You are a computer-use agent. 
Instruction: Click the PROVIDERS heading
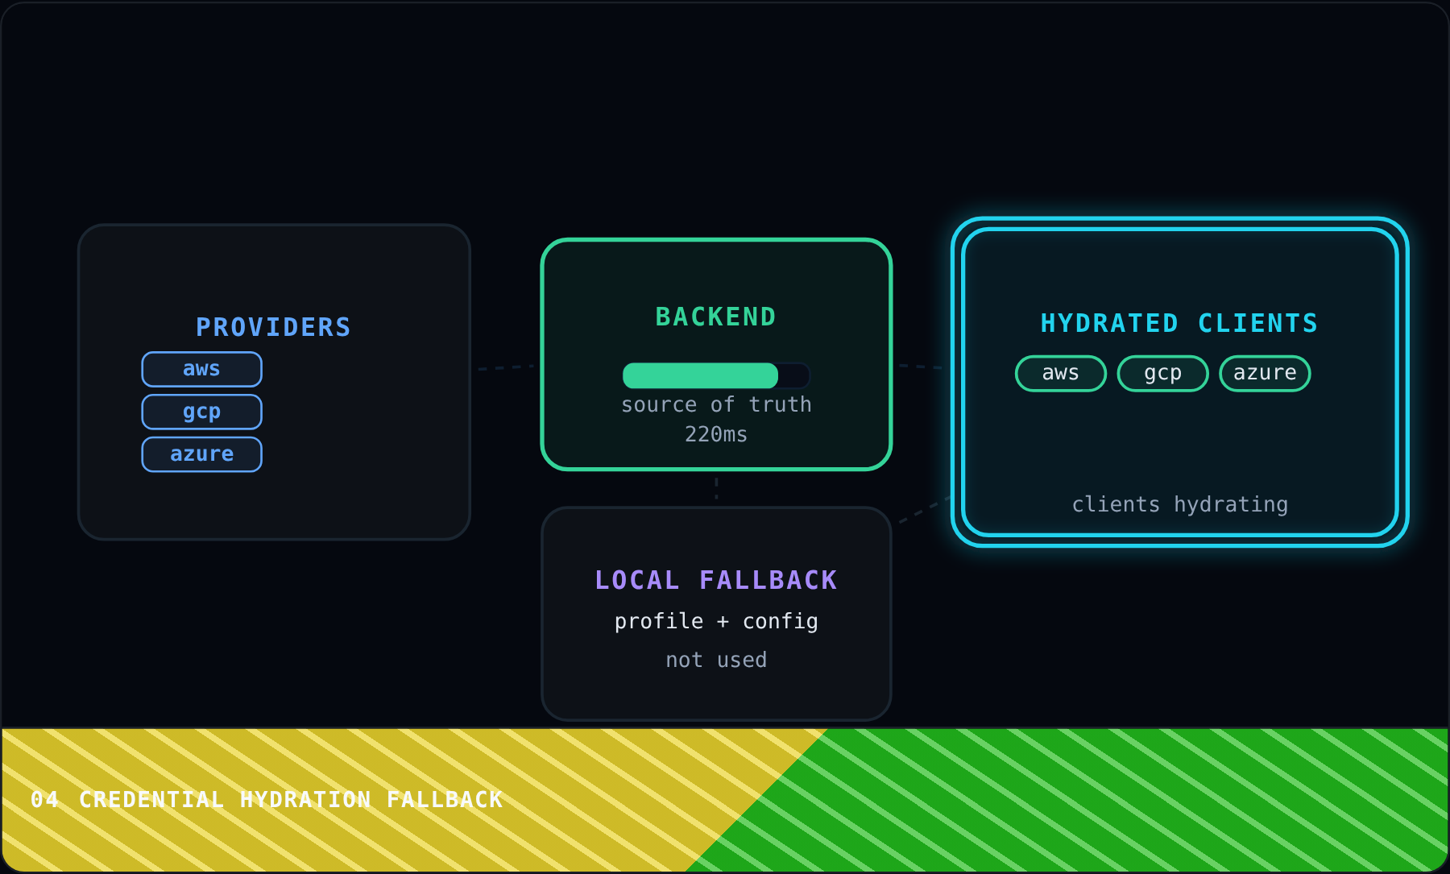coord(274,327)
